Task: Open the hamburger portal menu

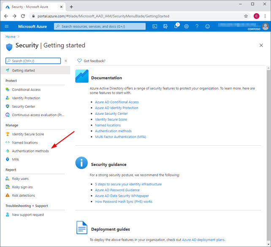Action: 7,26
